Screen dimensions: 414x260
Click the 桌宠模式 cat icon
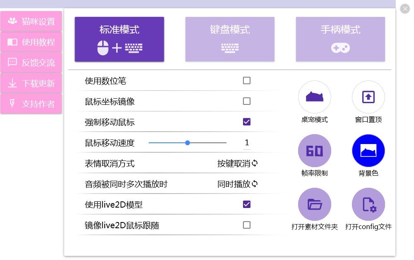pyautogui.click(x=314, y=97)
